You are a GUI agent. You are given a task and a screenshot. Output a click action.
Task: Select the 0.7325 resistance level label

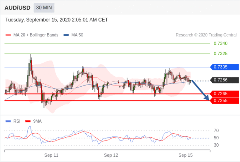[220, 53]
